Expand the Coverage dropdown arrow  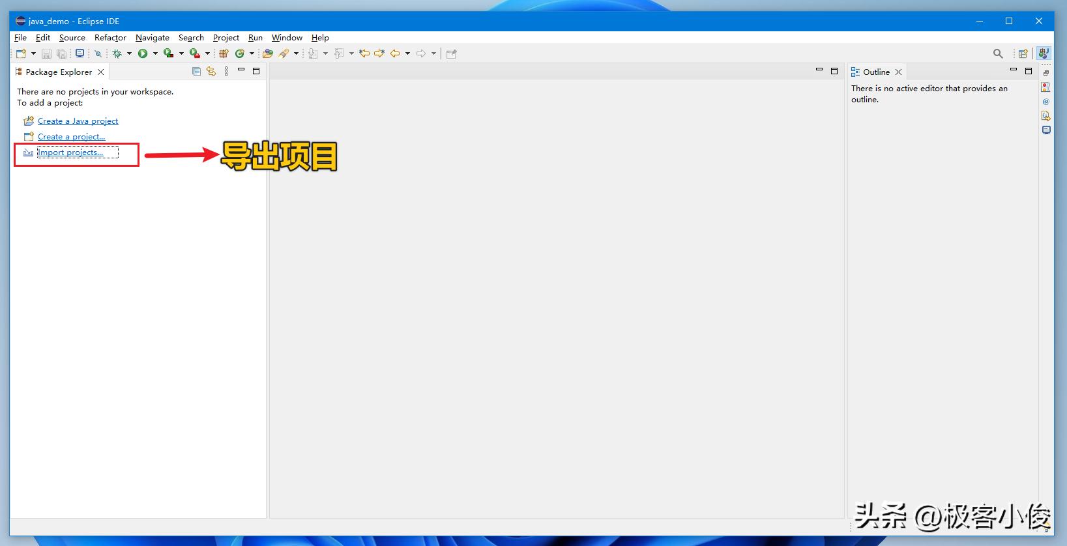click(x=181, y=53)
